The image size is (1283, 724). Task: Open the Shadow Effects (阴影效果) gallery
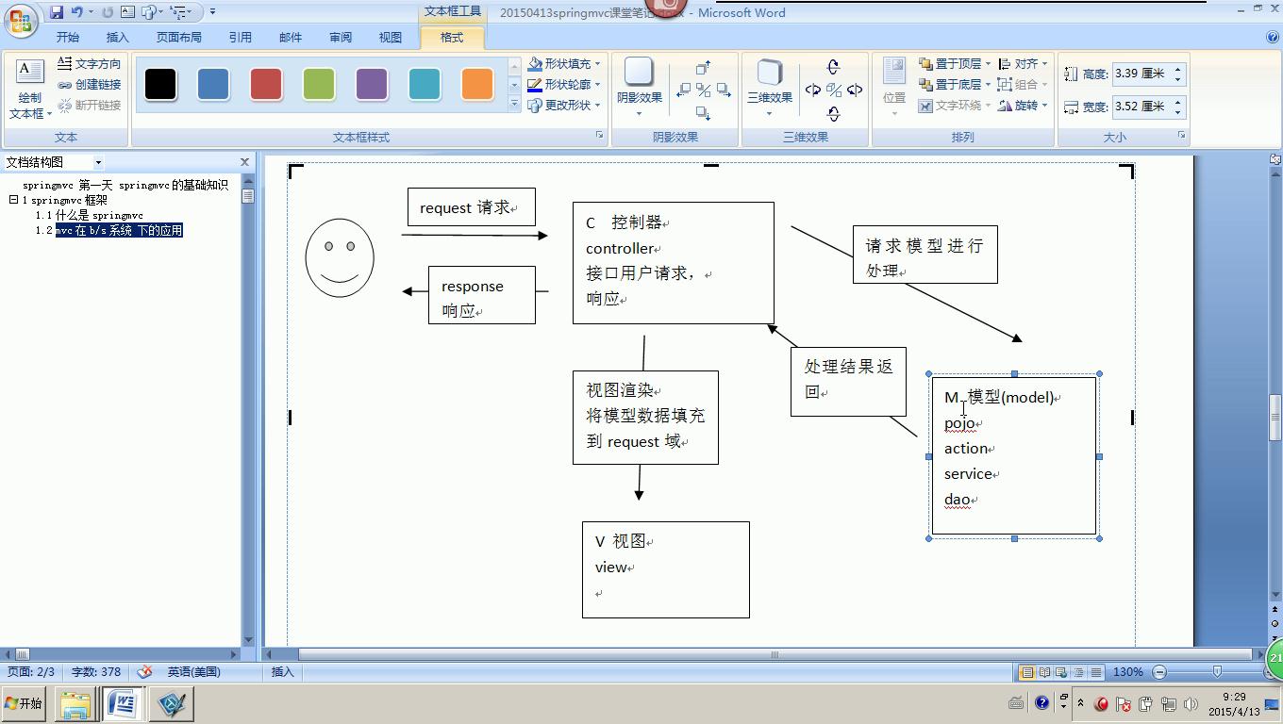(639, 87)
